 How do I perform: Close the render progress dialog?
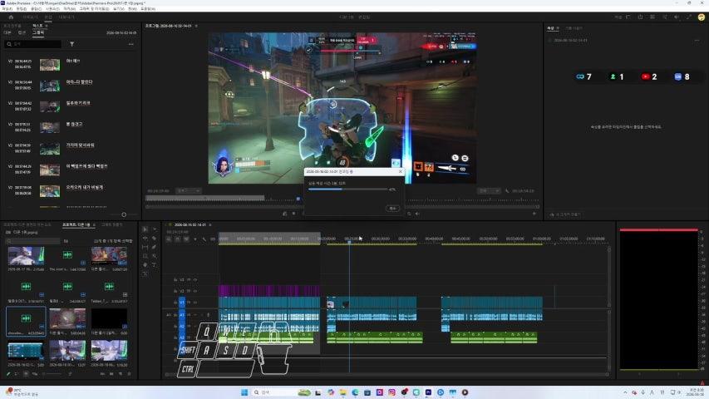pyautogui.click(x=400, y=171)
